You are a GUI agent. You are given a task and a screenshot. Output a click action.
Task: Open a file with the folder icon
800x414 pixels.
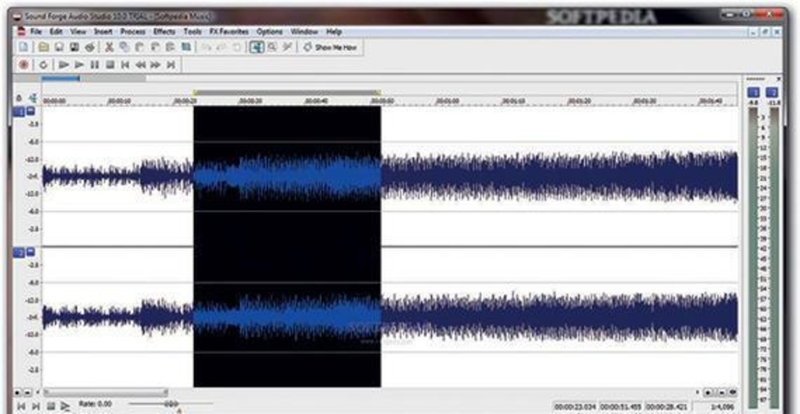44,48
